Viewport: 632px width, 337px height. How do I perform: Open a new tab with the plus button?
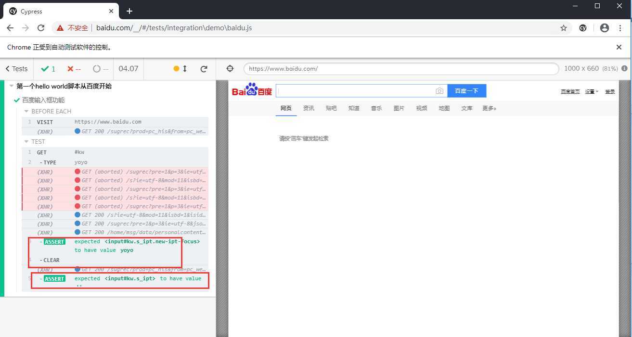click(129, 11)
